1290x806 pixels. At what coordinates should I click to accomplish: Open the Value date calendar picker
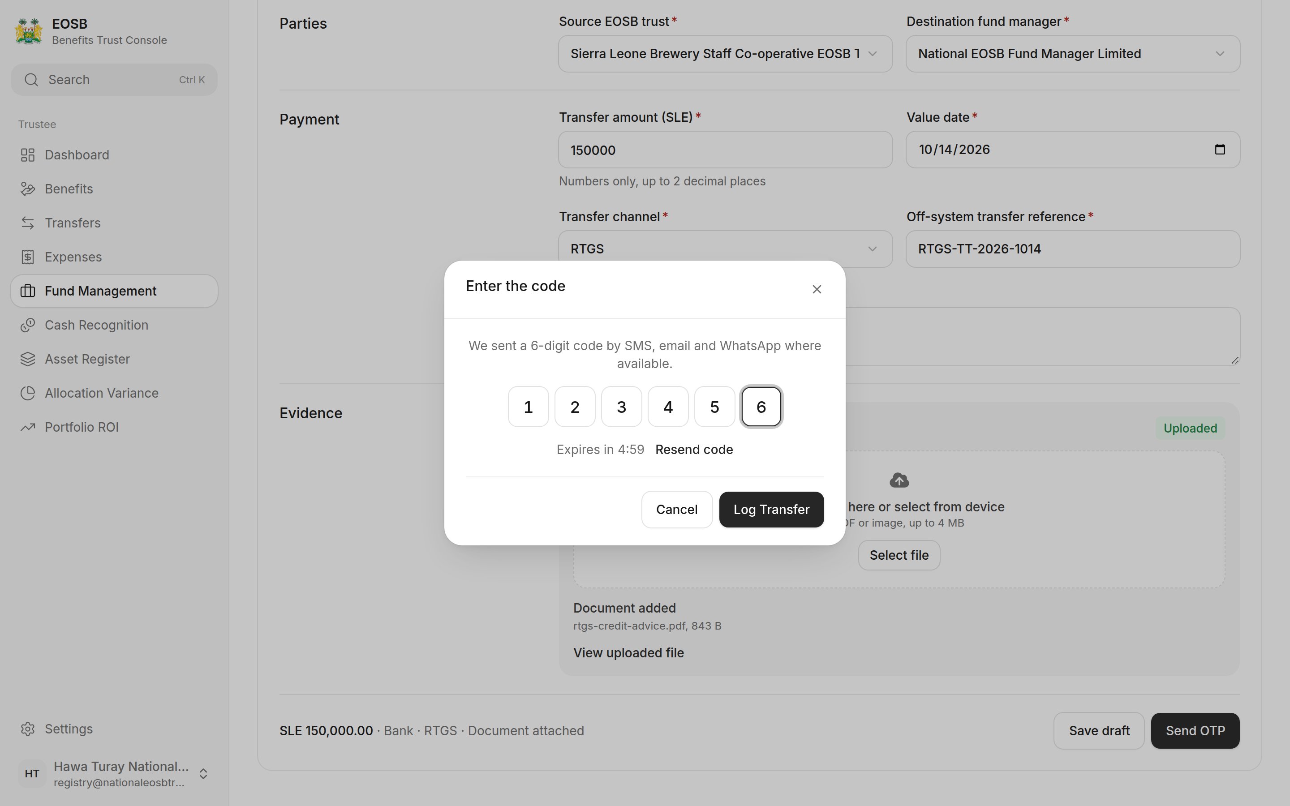pyautogui.click(x=1220, y=149)
